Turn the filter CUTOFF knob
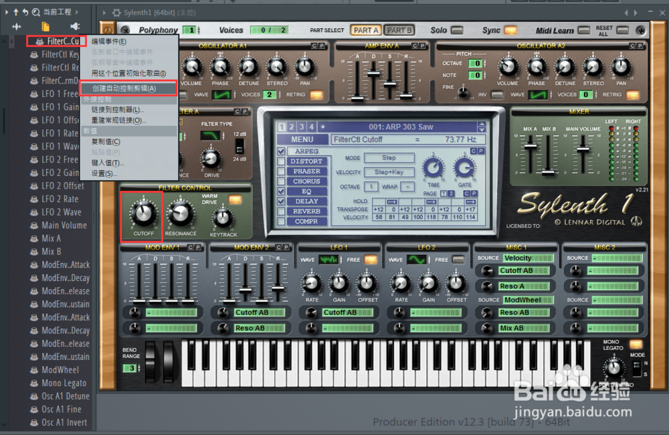Image resolution: width=669 pixels, height=435 pixels. click(x=143, y=213)
